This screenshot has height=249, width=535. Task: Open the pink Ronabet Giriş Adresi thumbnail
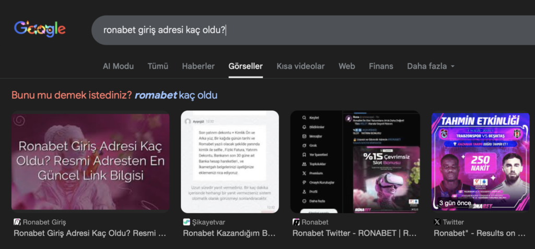coord(90,161)
